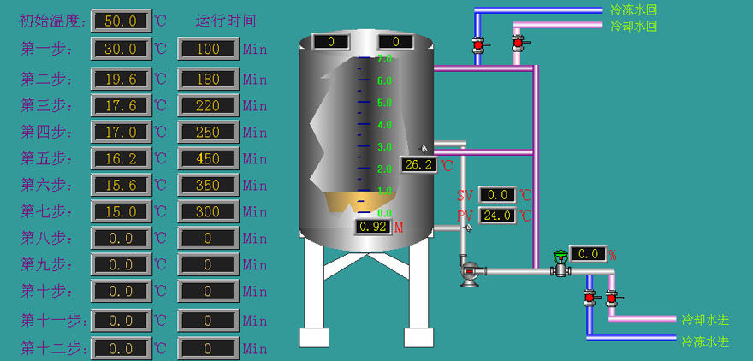Select the circulation pump icon

point(469,273)
